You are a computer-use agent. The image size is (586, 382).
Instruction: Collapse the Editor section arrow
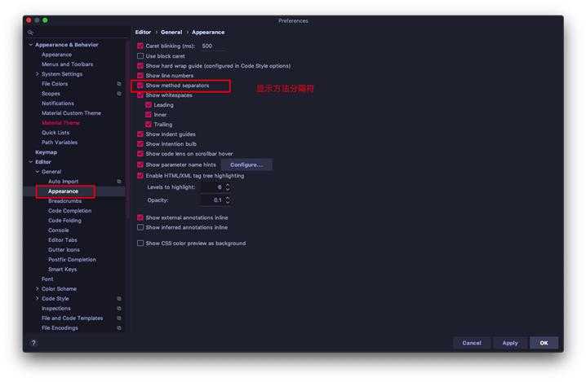pos(31,162)
